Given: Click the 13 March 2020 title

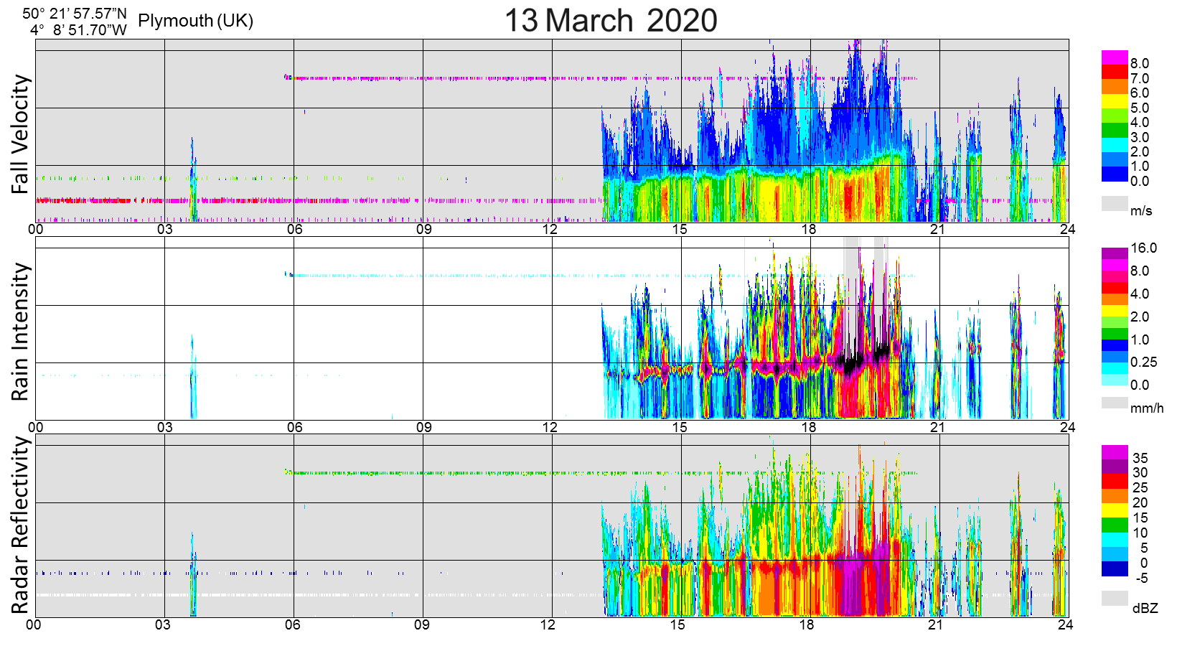Looking at the screenshot, I should coord(611,20).
